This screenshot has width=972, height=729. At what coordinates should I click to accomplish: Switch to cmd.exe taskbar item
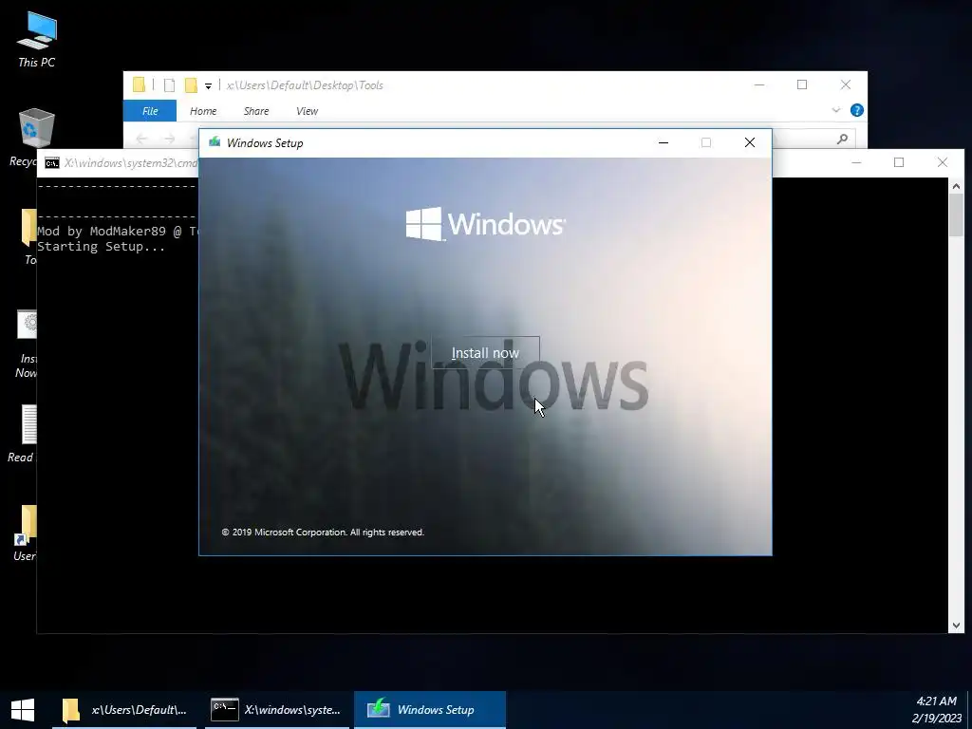(x=277, y=710)
